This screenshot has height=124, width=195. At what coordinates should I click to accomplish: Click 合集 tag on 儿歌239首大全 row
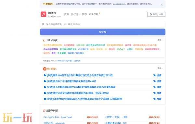tap(157, 99)
